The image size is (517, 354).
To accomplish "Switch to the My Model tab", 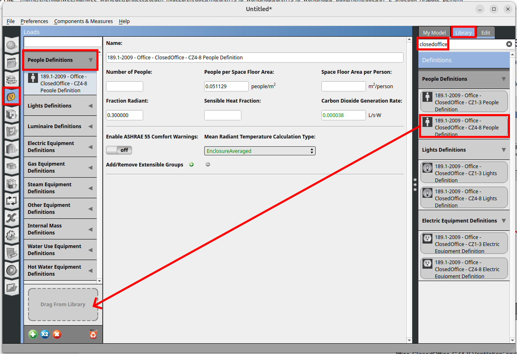I will point(434,33).
